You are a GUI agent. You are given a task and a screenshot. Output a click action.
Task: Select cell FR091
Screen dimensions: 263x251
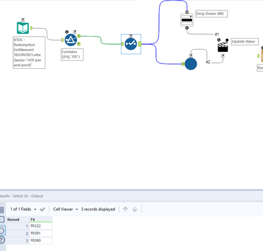[41, 233]
